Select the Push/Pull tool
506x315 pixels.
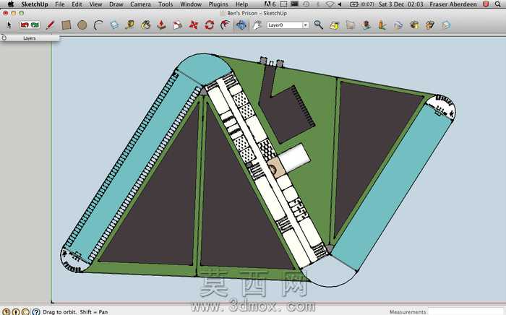pos(161,25)
